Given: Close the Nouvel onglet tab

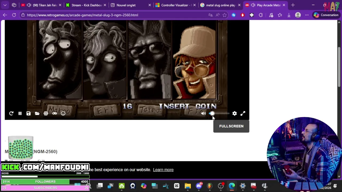Looking at the screenshot, I should point(150,5).
